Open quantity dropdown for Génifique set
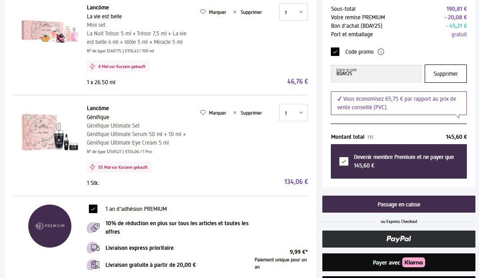 (294, 113)
